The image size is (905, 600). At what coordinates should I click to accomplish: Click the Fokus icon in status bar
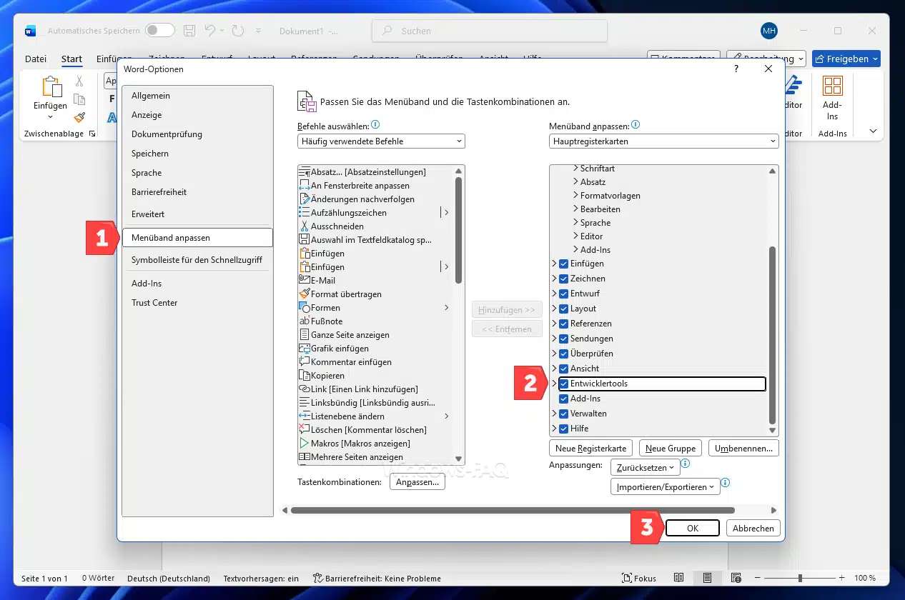[x=626, y=578]
